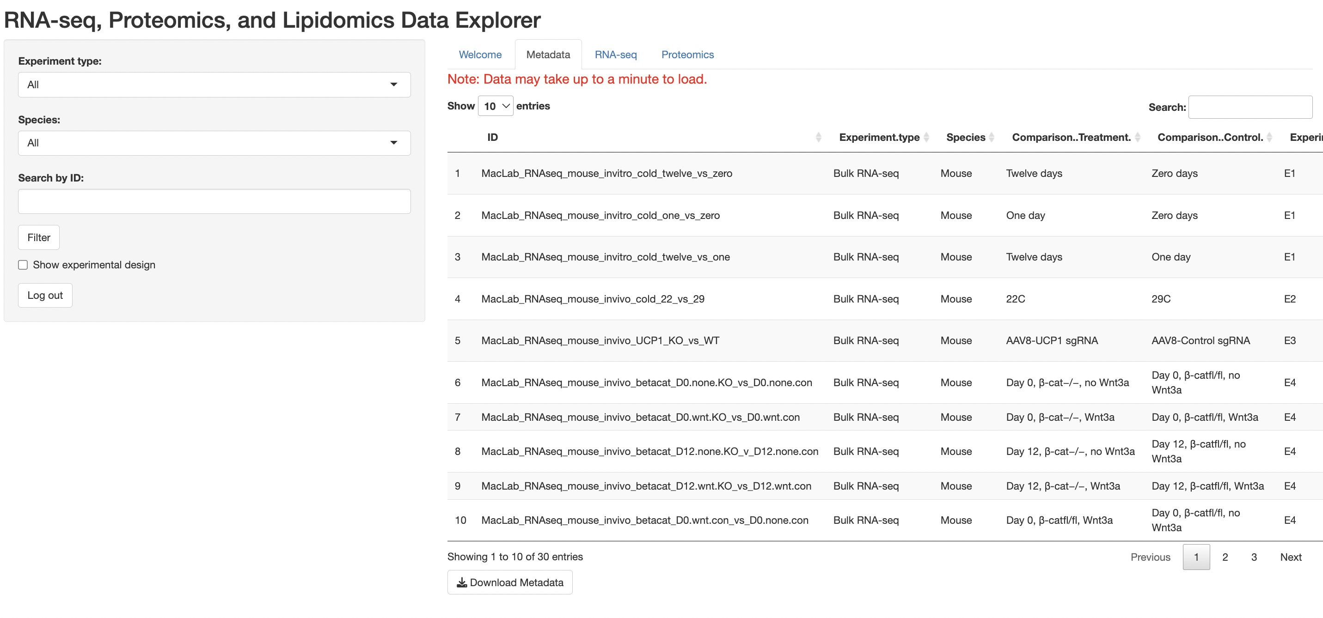The width and height of the screenshot is (1323, 618).
Task: Click the Search by ID input field
Action: 214,201
